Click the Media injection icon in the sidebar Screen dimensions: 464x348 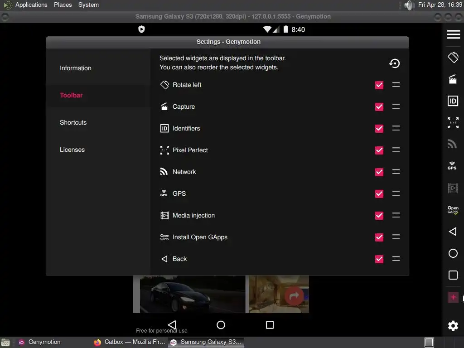click(x=453, y=188)
